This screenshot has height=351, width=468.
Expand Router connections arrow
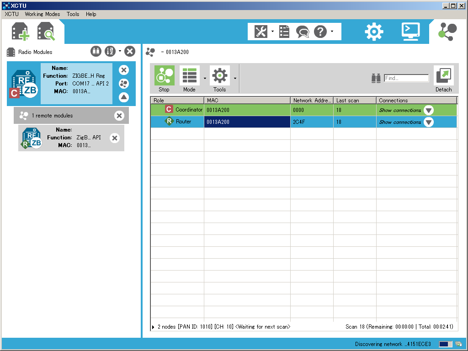429,122
